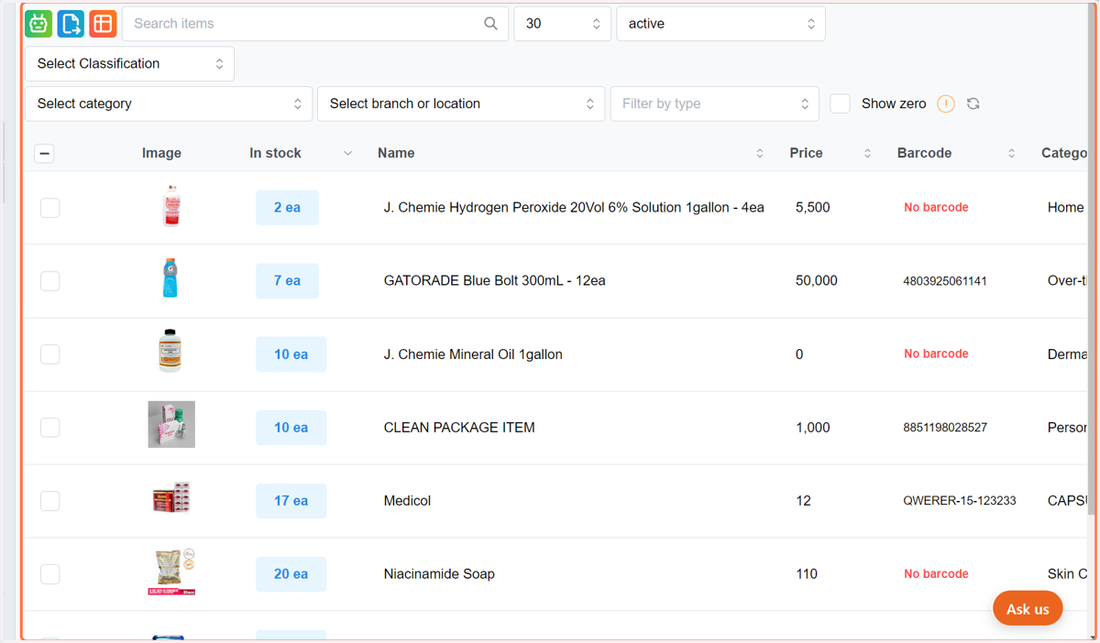Open the Niacinamide Soap thumbnail
This screenshot has height=643, width=1100.
pos(171,572)
